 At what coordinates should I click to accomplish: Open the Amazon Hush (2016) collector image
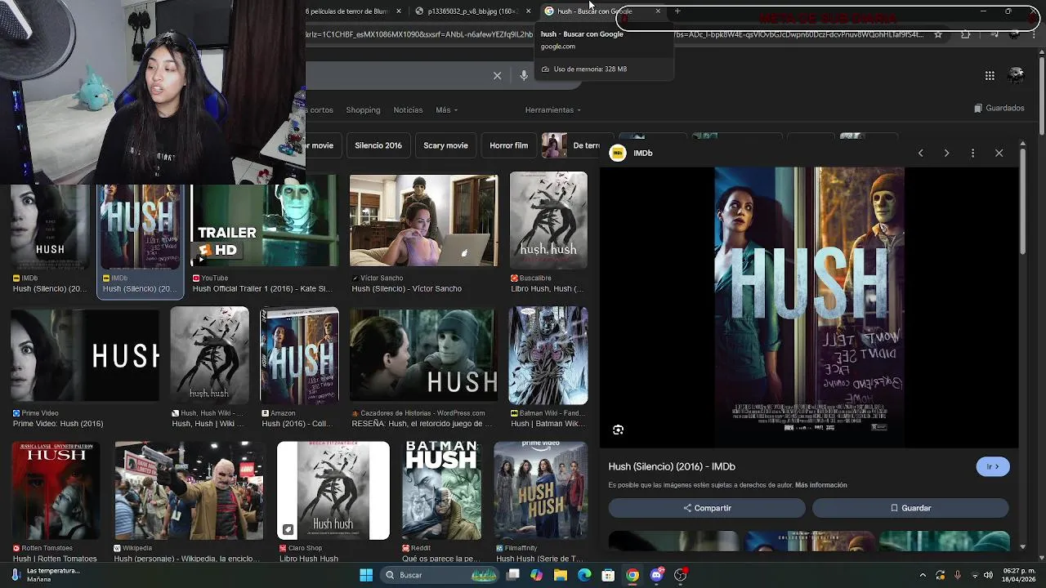[x=299, y=356]
